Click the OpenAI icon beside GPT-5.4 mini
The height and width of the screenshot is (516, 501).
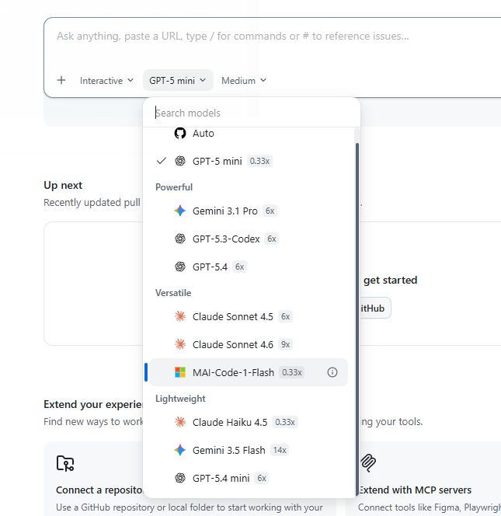pyautogui.click(x=180, y=478)
